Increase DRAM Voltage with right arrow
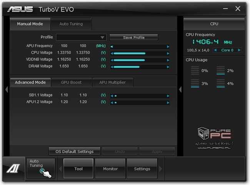250x185 pixels. [168, 67]
